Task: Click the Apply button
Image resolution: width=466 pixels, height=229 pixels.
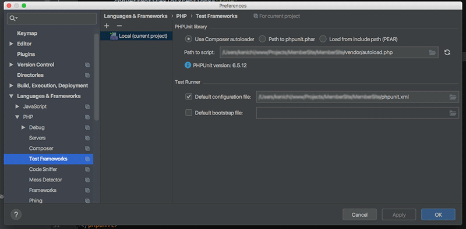Action: pyautogui.click(x=399, y=214)
